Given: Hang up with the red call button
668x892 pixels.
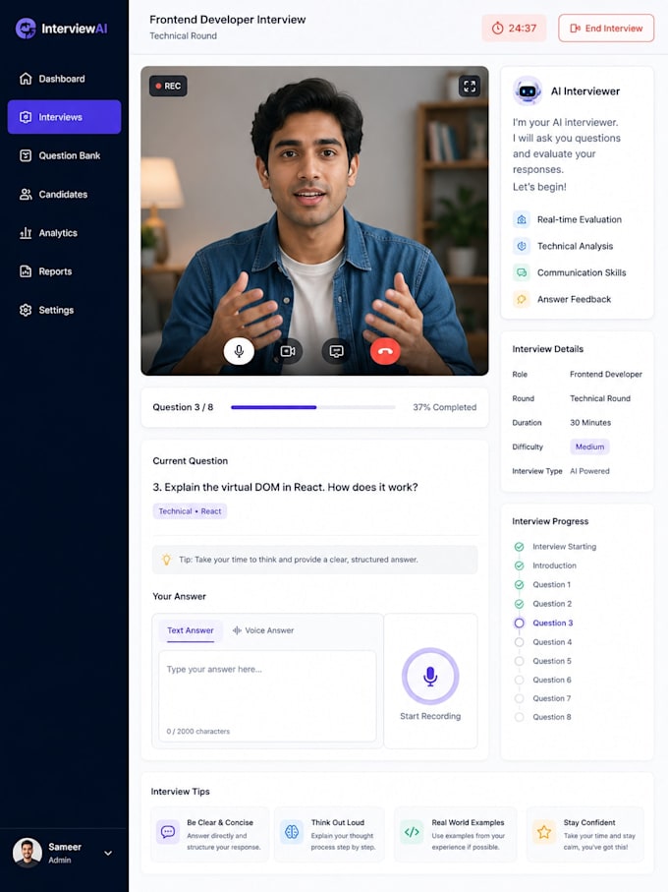Looking at the screenshot, I should click(385, 351).
